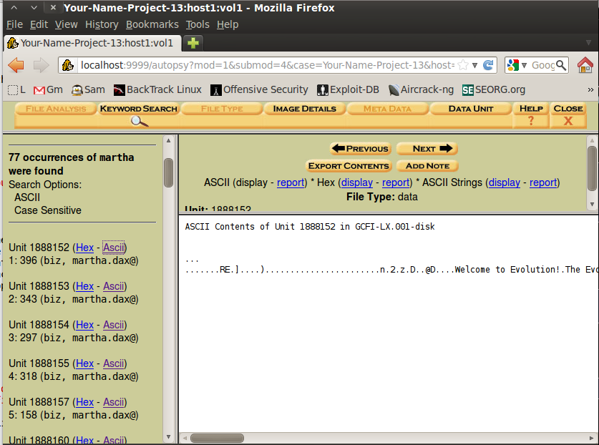Switch to the Image Details tab
This screenshot has height=445, width=599.
[304, 109]
